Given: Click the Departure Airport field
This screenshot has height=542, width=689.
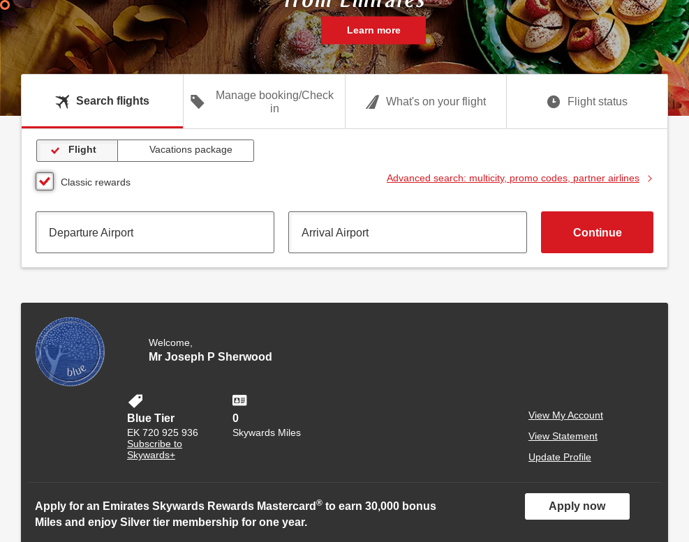Looking at the screenshot, I should coord(155,232).
